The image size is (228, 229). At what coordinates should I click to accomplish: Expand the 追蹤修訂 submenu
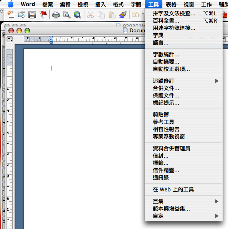pyautogui.click(x=183, y=81)
